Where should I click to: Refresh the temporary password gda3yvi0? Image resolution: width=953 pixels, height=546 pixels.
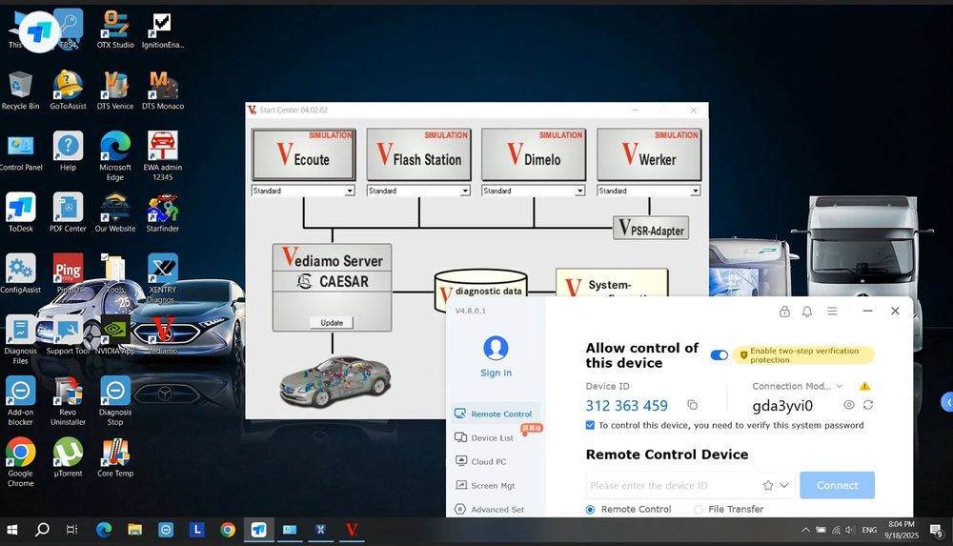click(868, 405)
